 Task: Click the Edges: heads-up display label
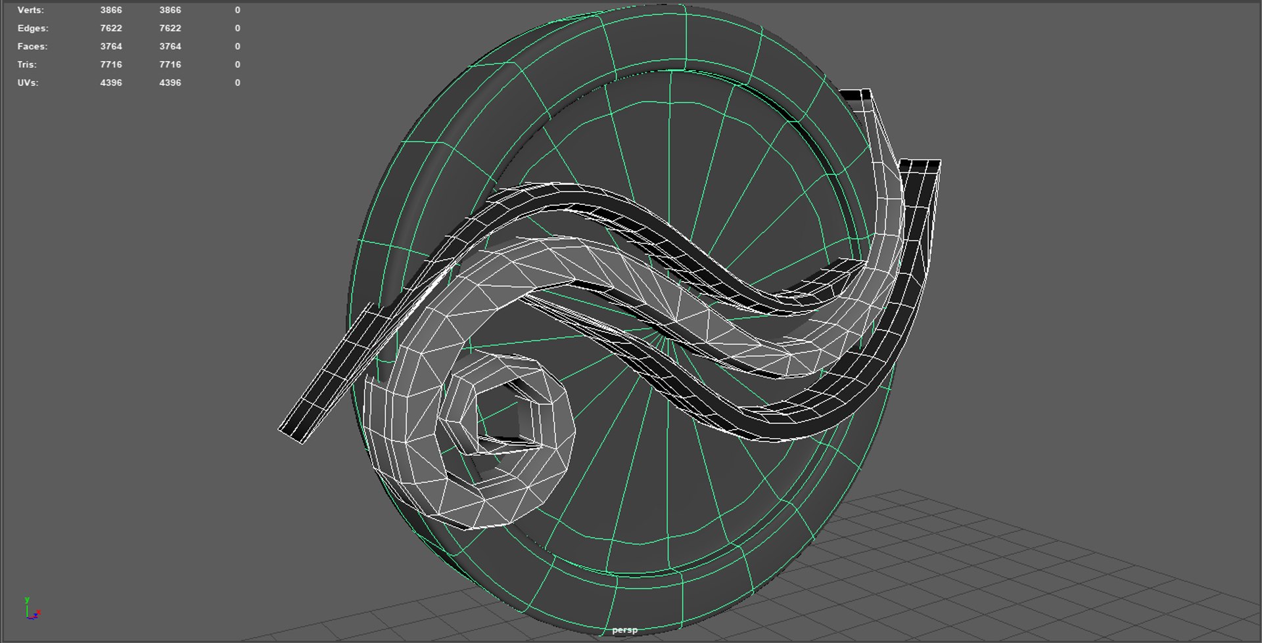pyautogui.click(x=33, y=28)
